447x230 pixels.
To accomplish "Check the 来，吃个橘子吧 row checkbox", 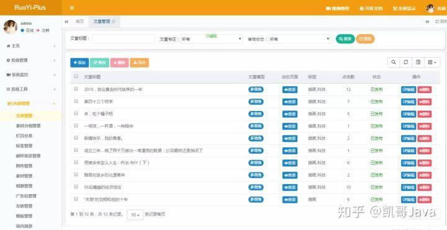I will click(76, 113).
